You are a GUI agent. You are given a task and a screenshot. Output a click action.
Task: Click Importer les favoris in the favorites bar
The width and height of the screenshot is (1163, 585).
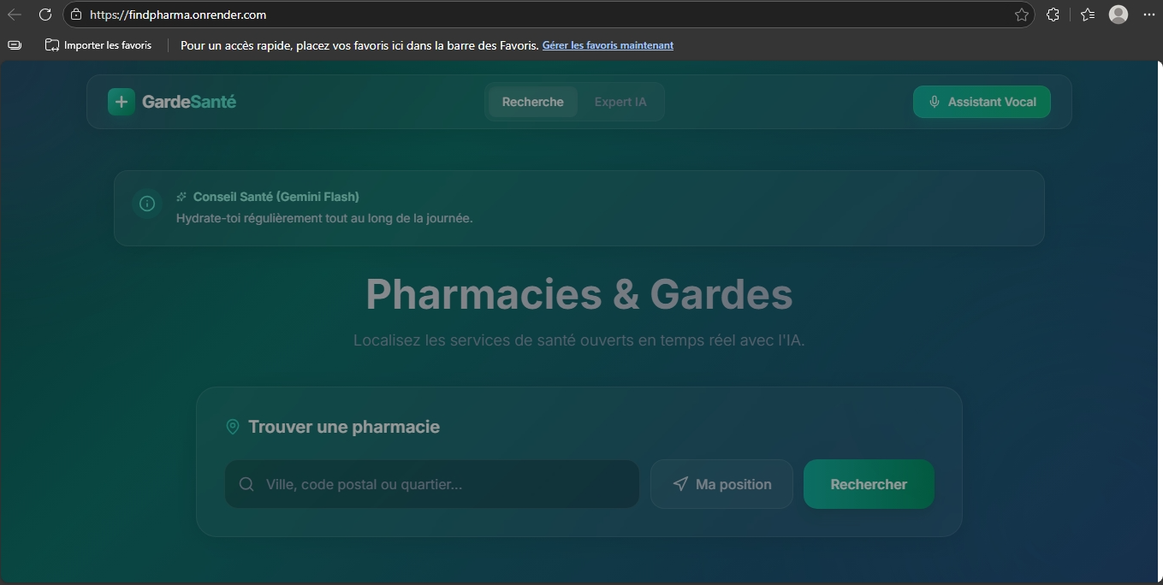pos(98,45)
